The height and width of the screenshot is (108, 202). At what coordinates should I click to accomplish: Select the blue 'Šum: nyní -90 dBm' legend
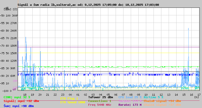tap(19, 106)
